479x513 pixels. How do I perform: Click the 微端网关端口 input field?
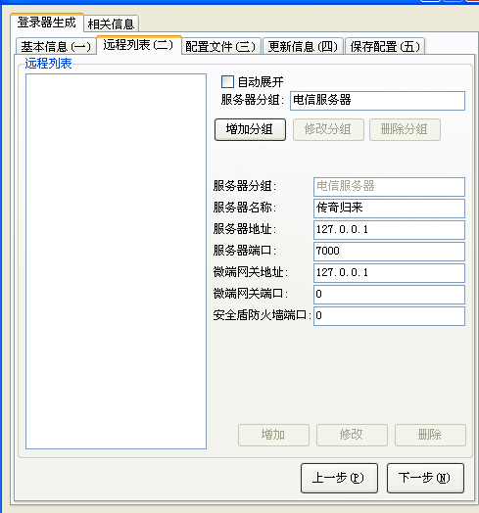tap(389, 295)
